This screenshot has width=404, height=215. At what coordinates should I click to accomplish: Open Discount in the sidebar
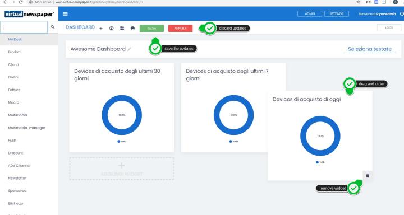click(16, 153)
